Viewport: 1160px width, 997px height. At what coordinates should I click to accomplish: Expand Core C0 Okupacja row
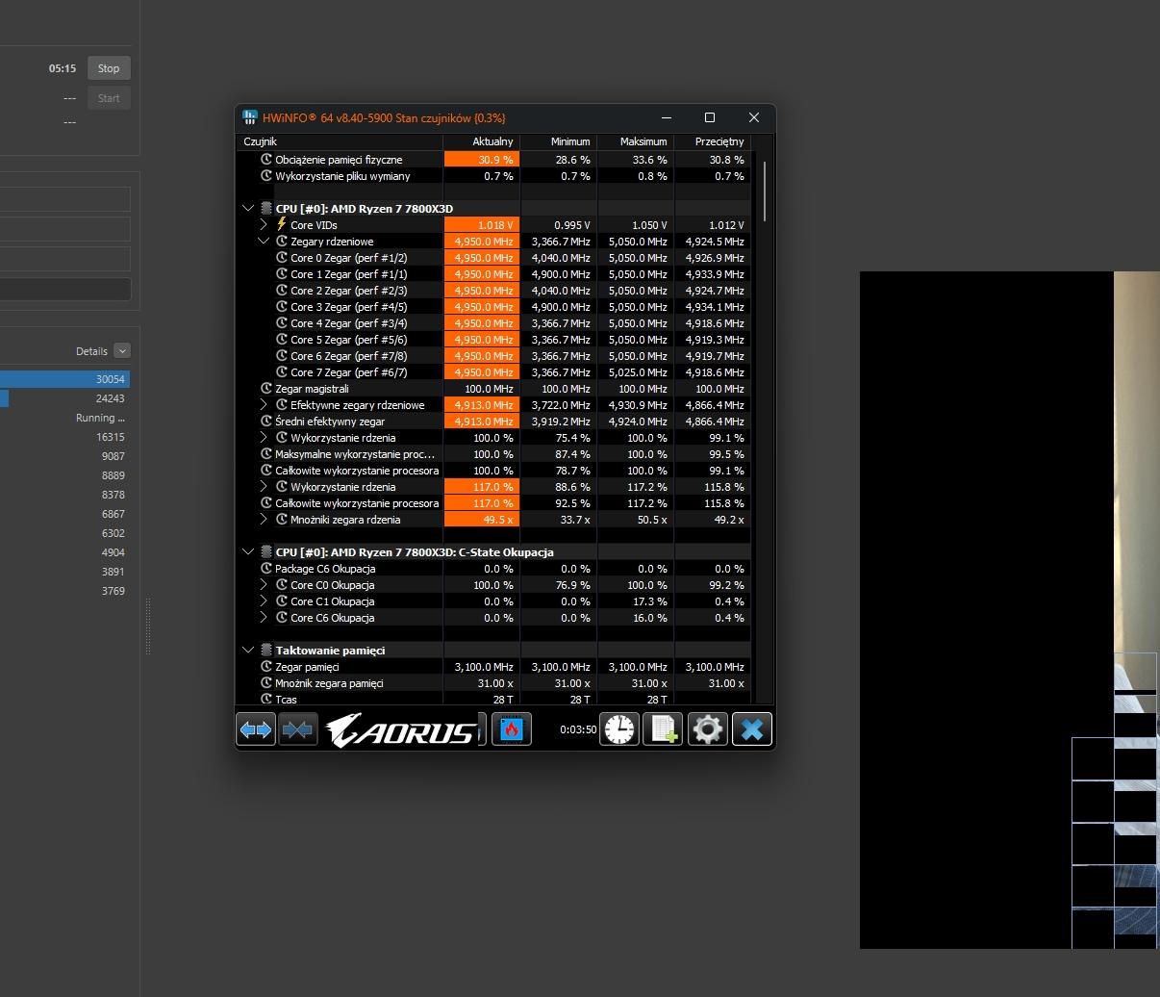point(264,584)
